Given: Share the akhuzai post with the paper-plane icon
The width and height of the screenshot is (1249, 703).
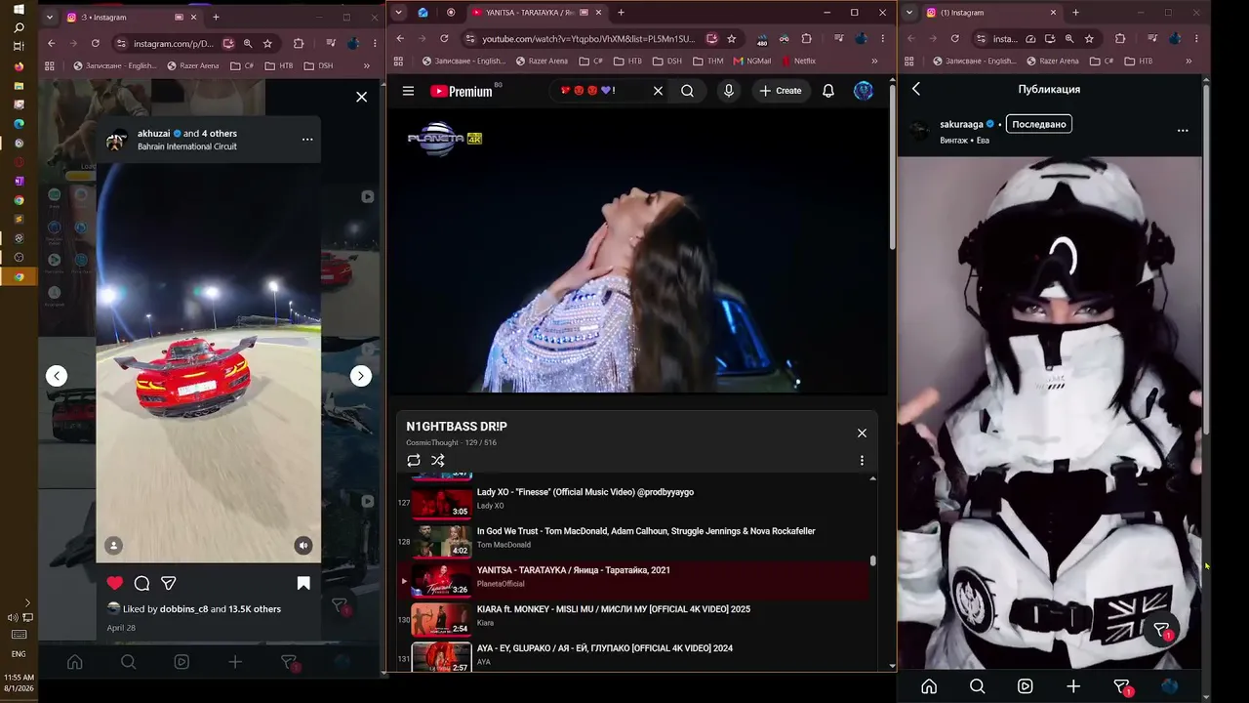Looking at the screenshot, I should 169,583.
